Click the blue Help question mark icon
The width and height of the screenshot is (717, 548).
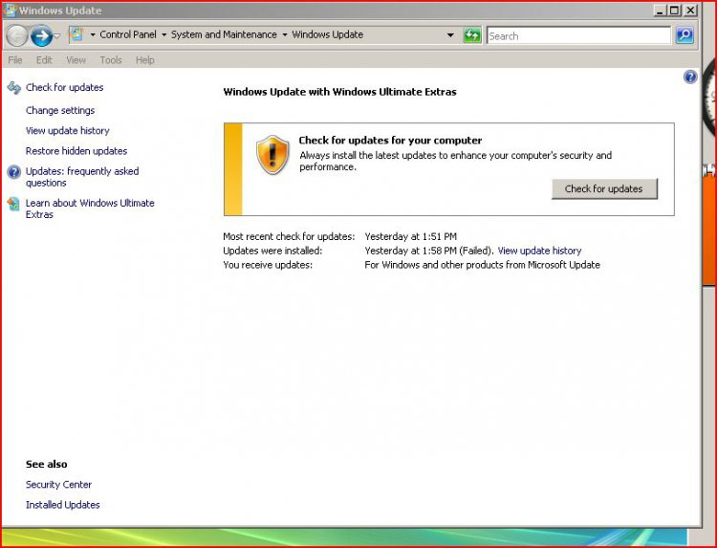[x=690, y=77]
